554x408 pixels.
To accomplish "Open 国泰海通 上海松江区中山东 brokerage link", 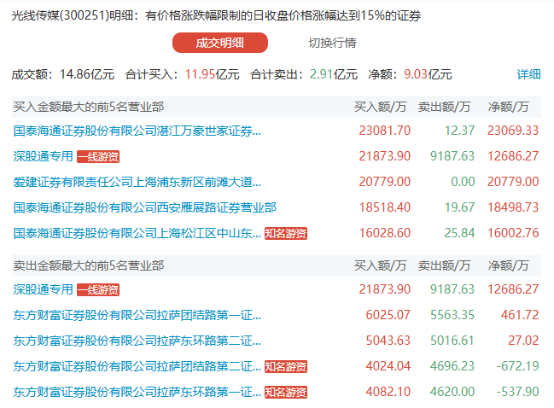I will [x=137, y=233].
